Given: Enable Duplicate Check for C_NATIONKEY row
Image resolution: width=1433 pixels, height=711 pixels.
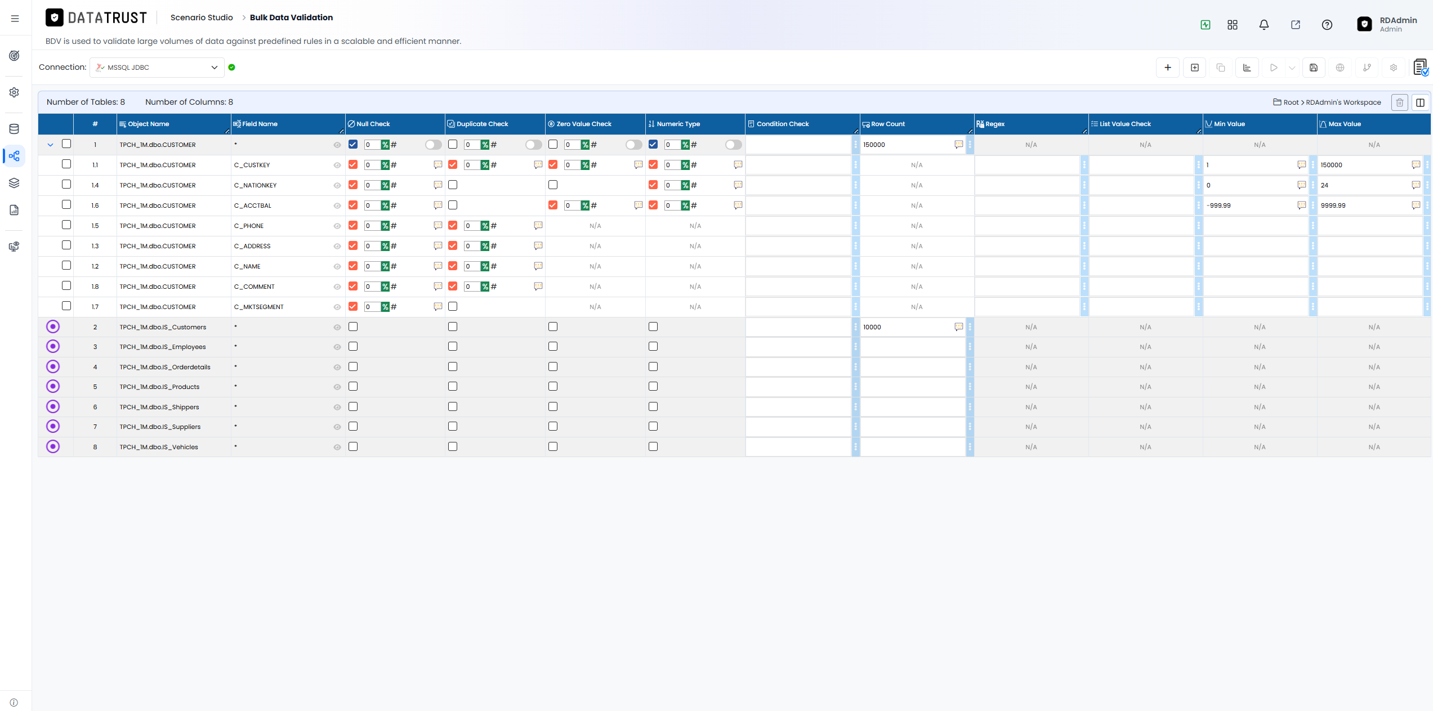Looking at the screenshot, I should (453, 185).
